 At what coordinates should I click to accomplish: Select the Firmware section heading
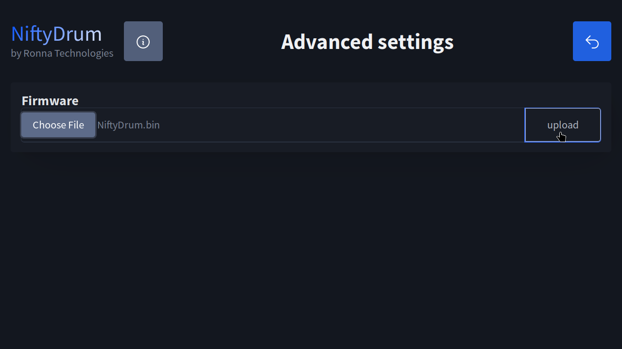(50, 101)
